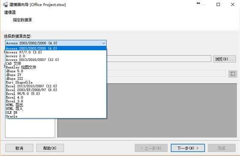This screenshot has height=156, width=240.
Task: Choose HTML 导出 option
Action: point(56,105)
